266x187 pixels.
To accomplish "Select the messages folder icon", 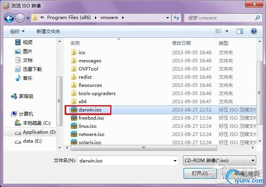I will pos(74,60).
